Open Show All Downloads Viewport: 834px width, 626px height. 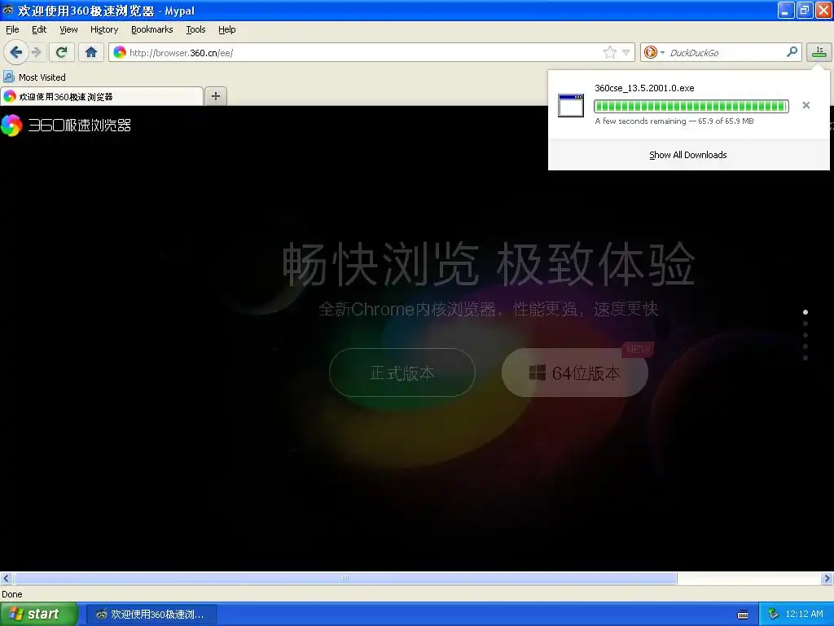pos(688,155)
